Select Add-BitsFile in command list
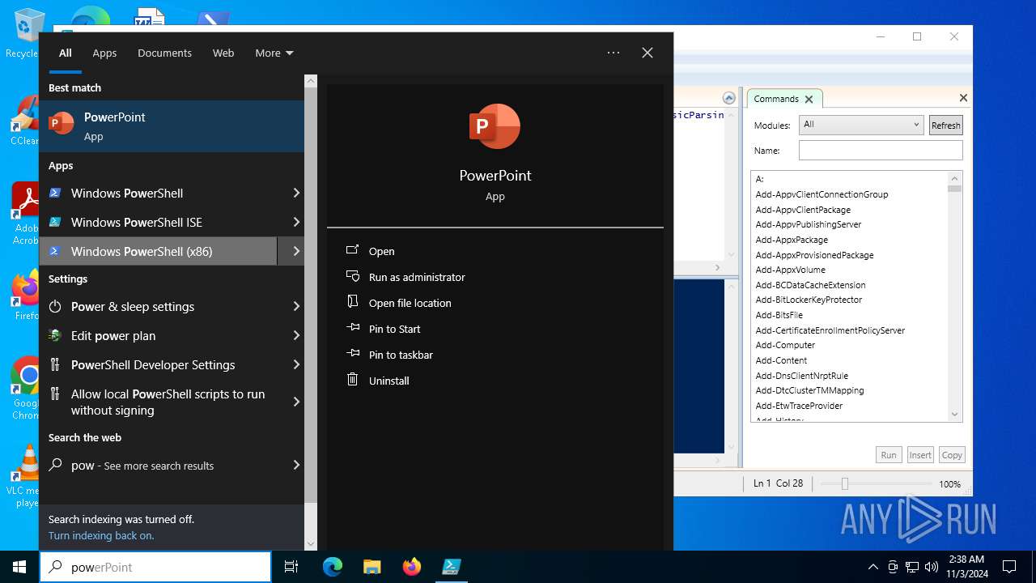The width and height of the screenshot is (1036, 583). pos(779,315)
